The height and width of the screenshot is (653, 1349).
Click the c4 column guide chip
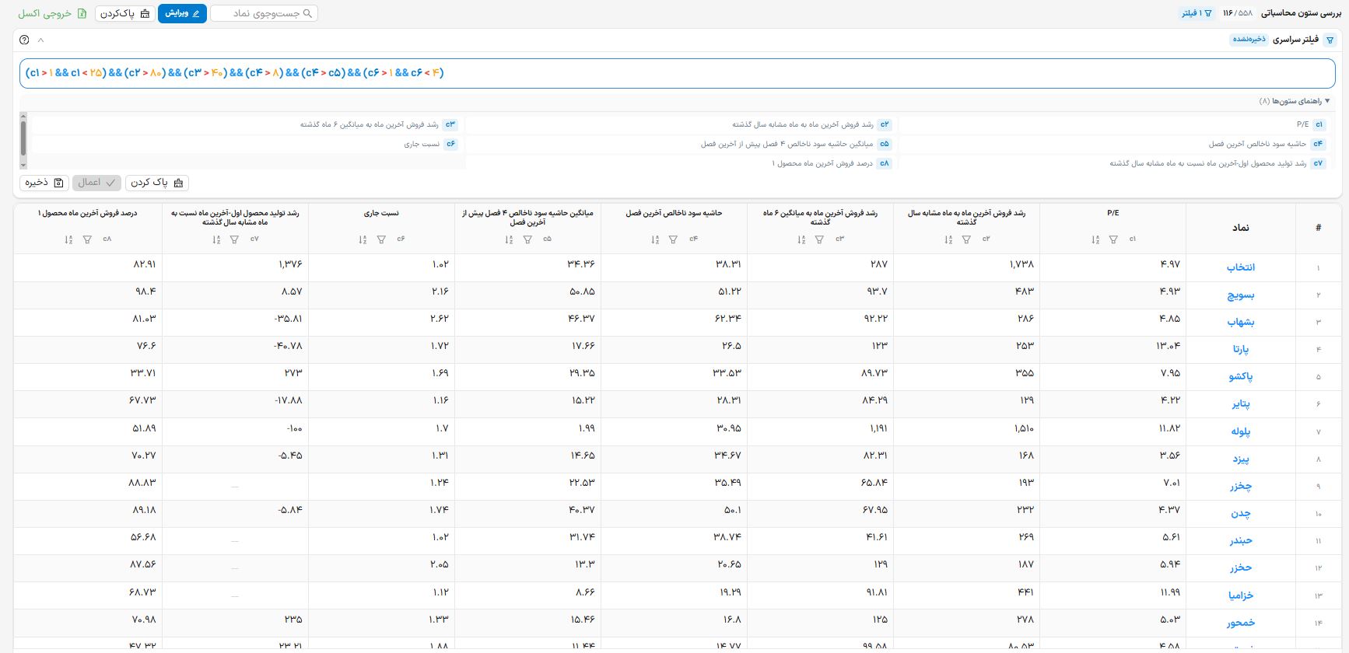1318,144
